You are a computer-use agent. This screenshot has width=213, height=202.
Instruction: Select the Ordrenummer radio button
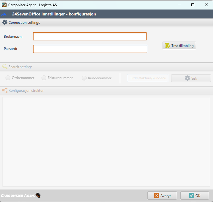pos(8,78)
